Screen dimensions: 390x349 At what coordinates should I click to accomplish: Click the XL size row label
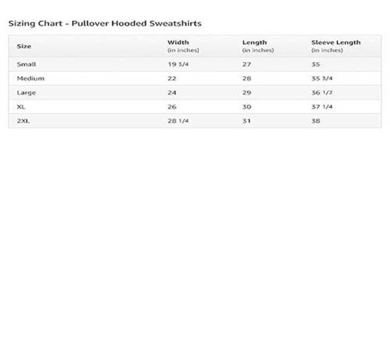click(21, 106)
